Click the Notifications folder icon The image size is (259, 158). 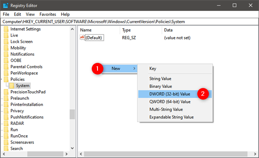point(6,54)
